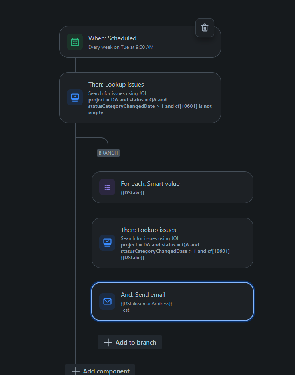This screenshot has height=375, width=295.
Task: Click the plus icon beside Add to branch
Action: (108, 342)
